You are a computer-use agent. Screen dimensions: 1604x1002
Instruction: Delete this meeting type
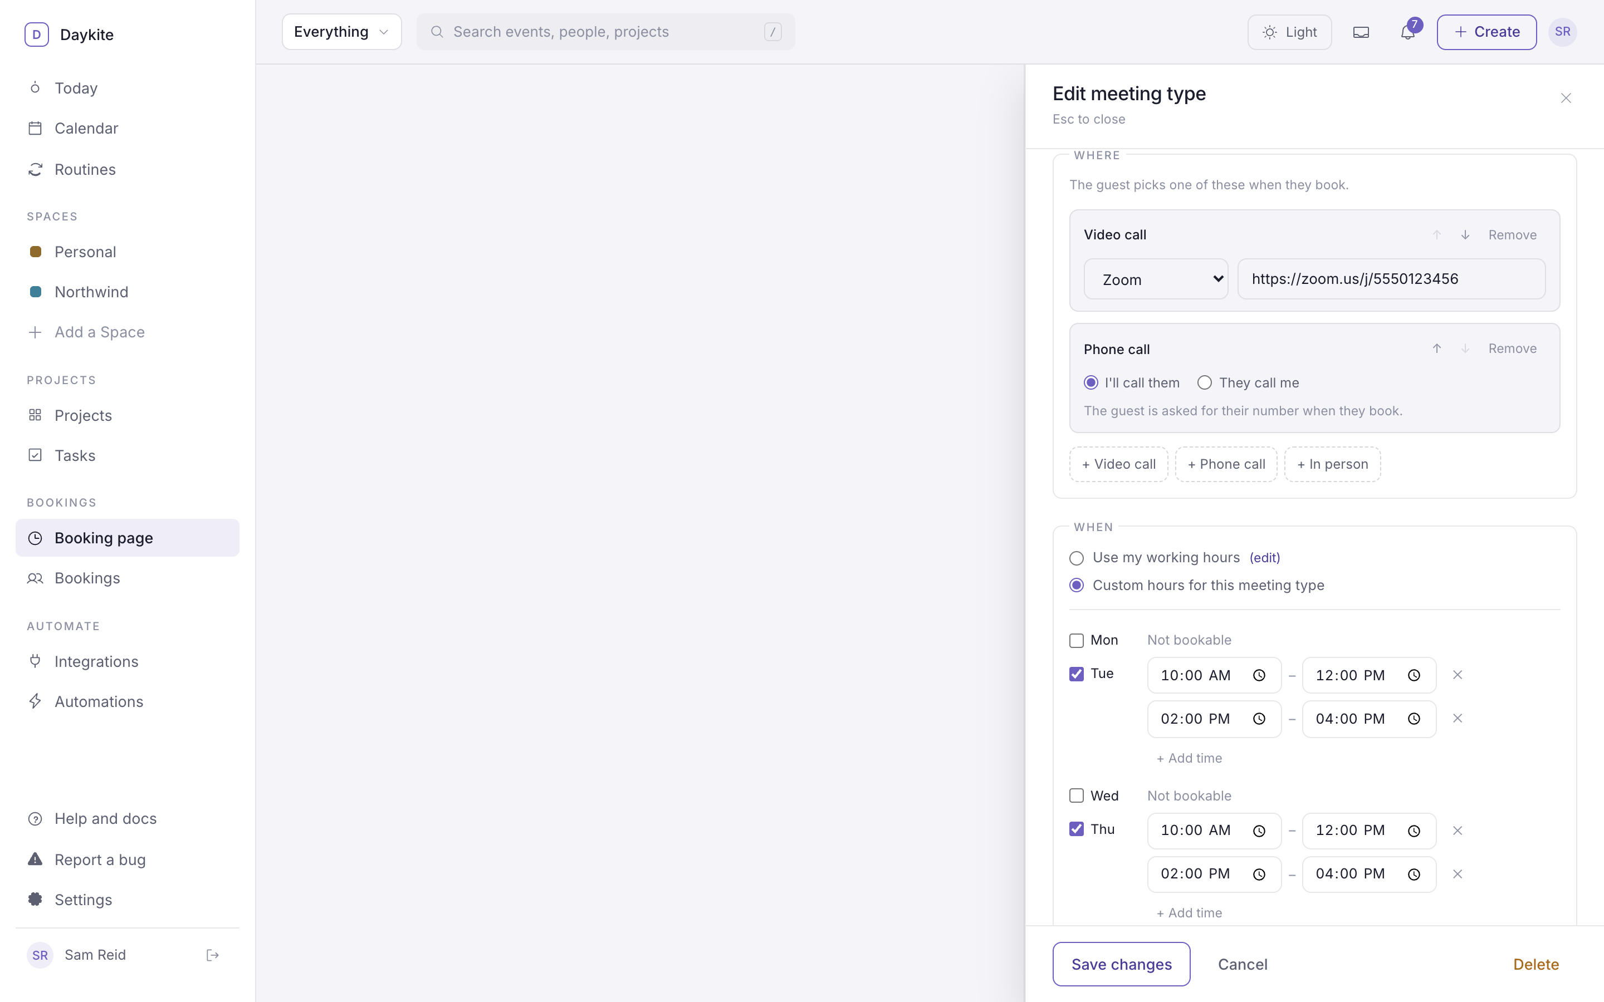point(1535,964)
